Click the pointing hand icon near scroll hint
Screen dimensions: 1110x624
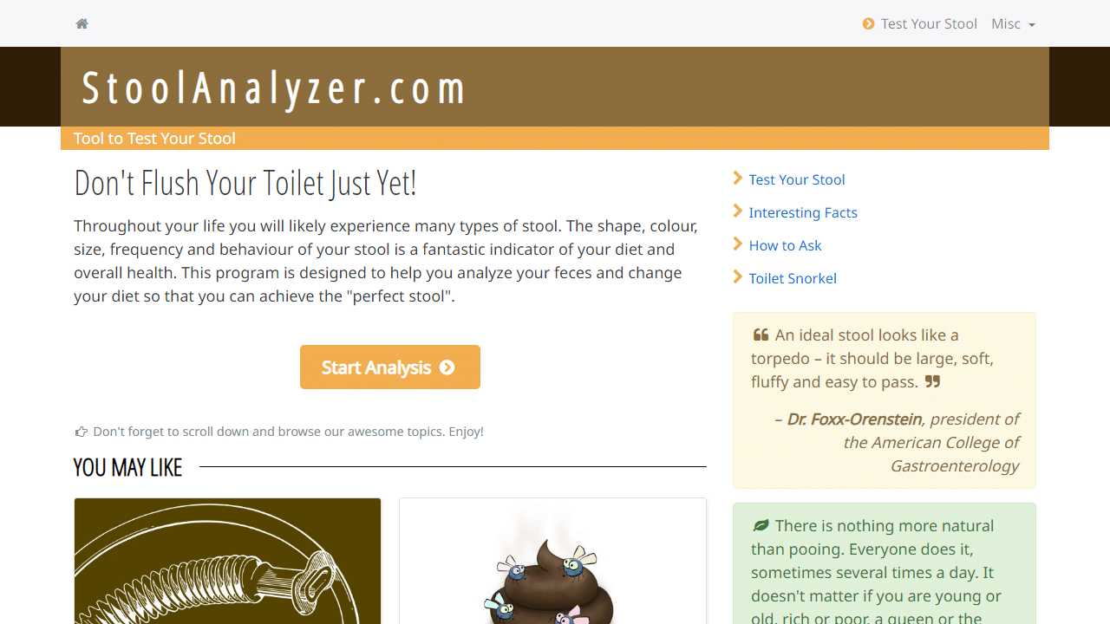tap(82, 432)
